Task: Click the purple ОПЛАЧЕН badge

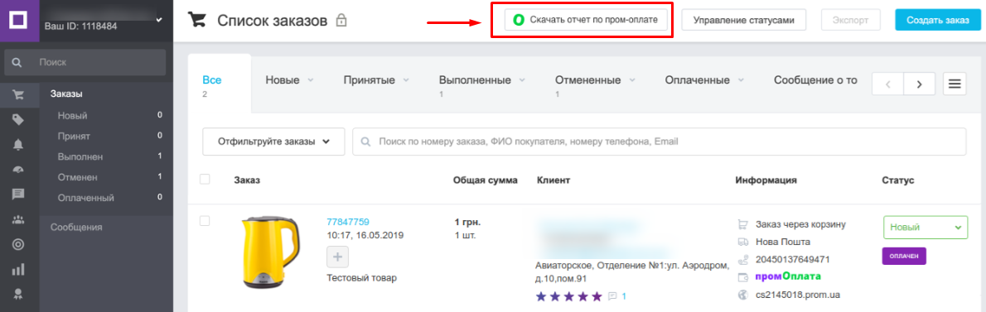Action: pyautogui.click(x=904, y=256)
